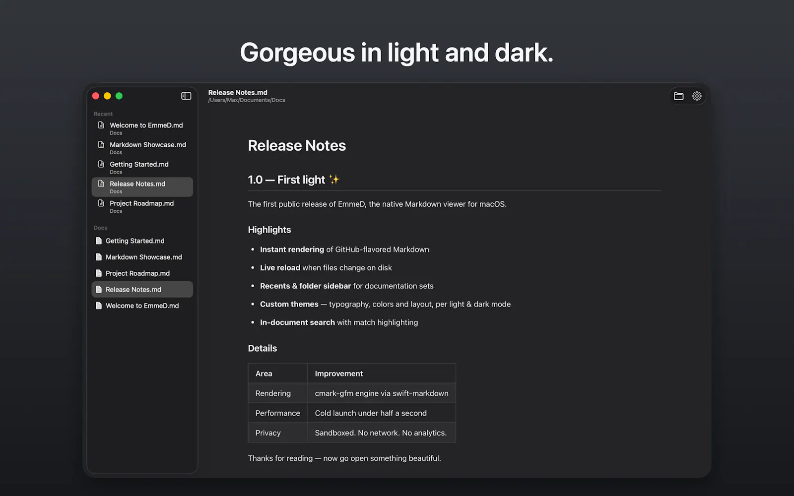Click the "Cold launch under half a second" cell

382,413
